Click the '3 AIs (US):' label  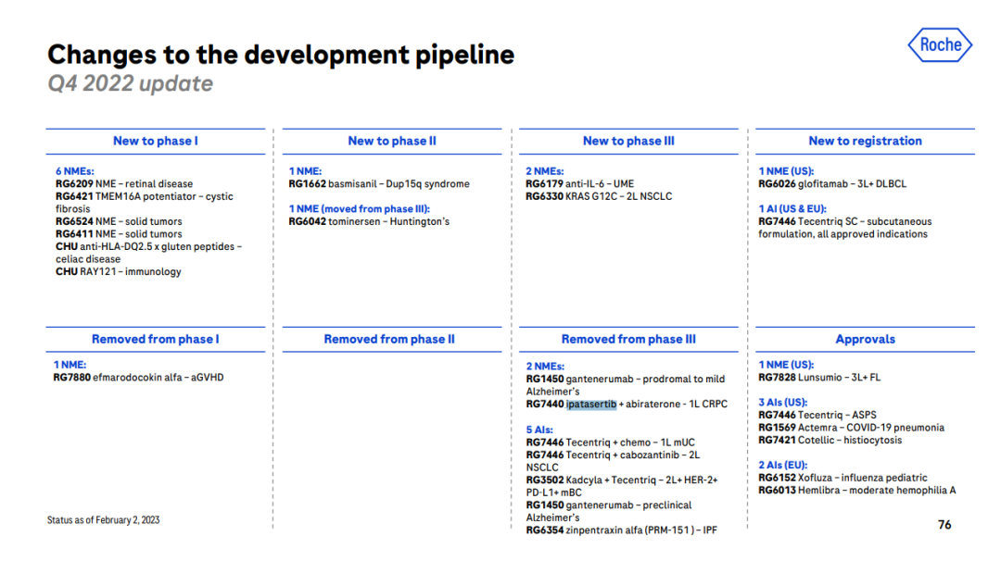[x=782, y=403]
